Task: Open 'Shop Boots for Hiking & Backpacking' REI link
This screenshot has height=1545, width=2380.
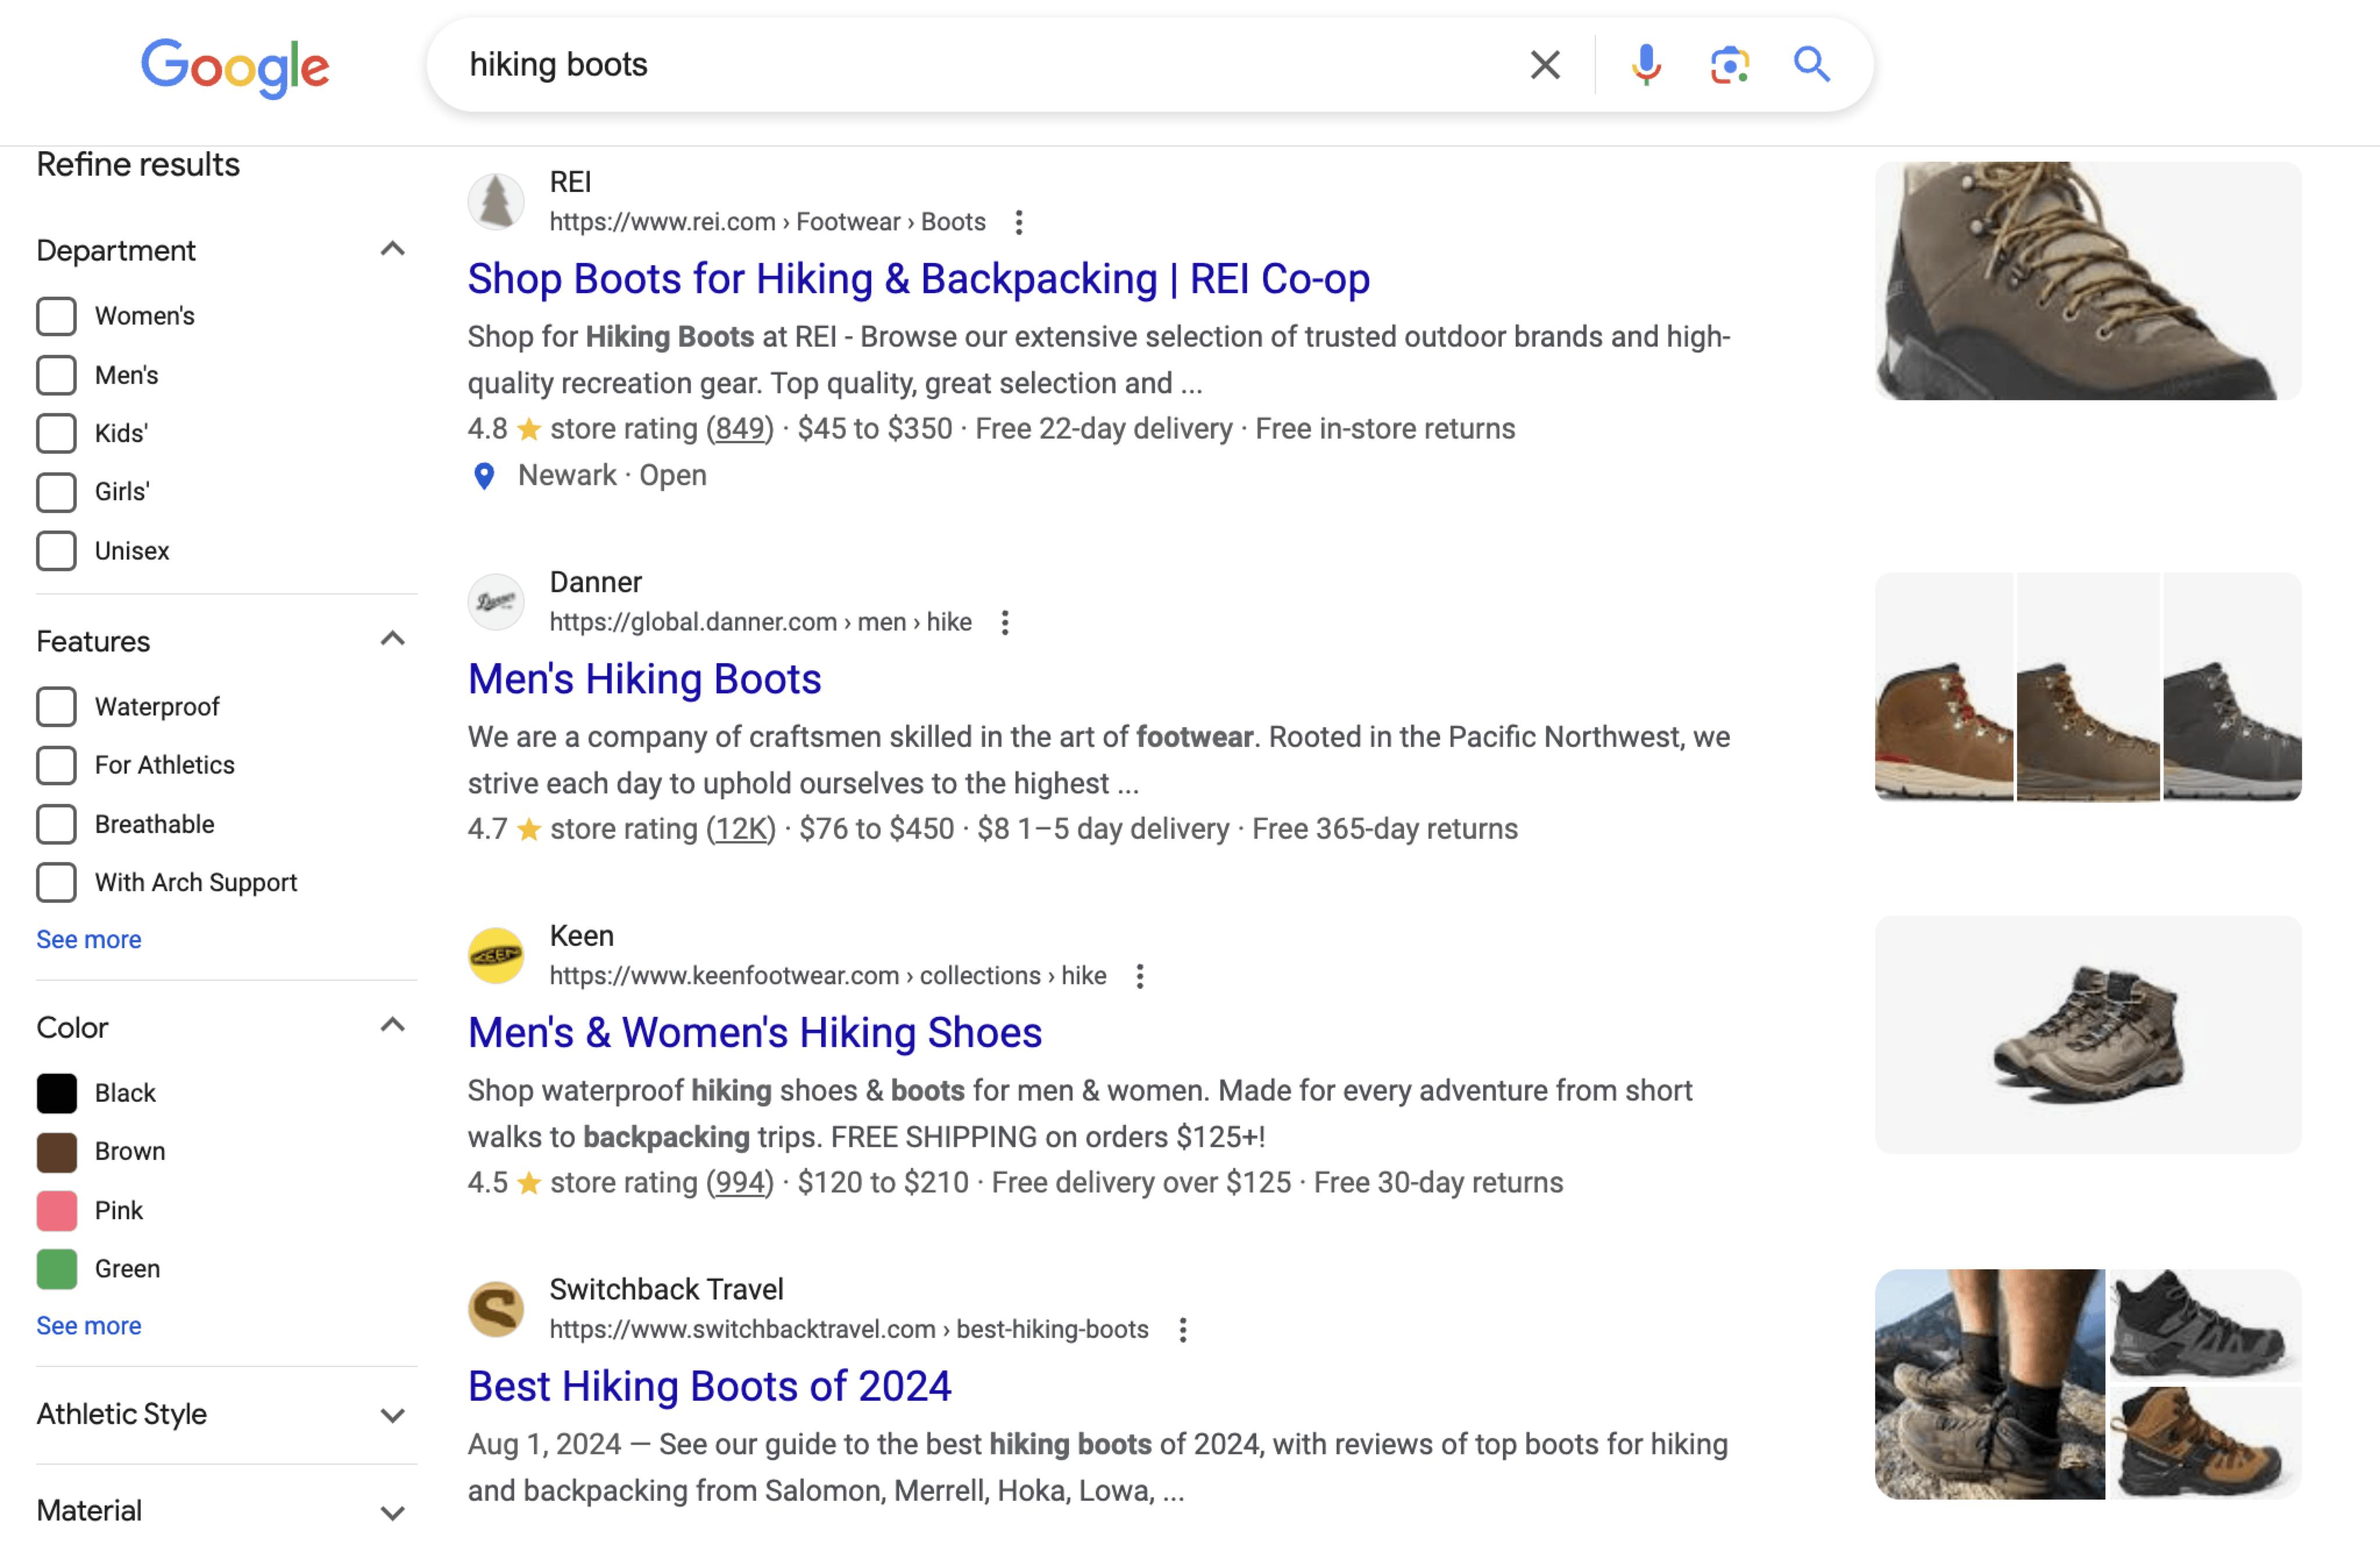Action: coord(918,279)
